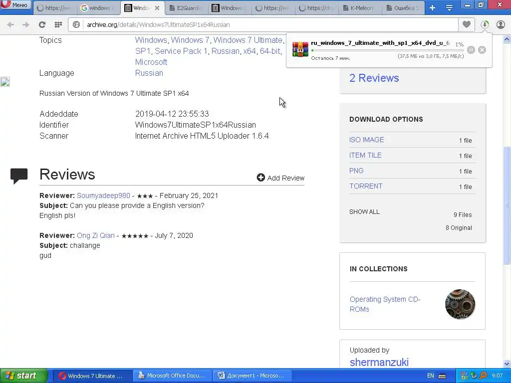Click the EN language indicator
Screen dimensions: 511x383
coord(431,376)
